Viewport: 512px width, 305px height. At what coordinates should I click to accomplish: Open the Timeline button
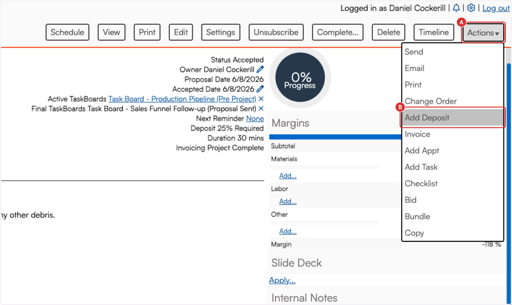click(x=434, y=32)
